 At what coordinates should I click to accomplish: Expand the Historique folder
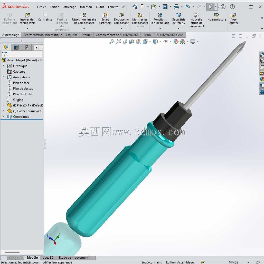(3, 66)
